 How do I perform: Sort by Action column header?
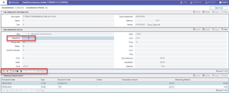[x=109, y=80]
